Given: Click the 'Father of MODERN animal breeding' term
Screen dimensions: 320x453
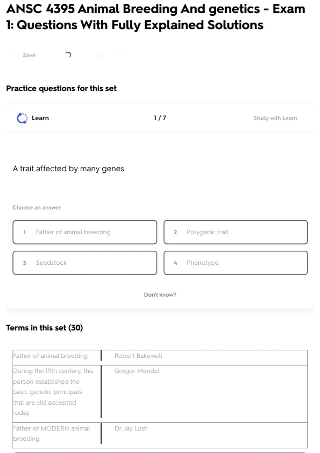Looking at the screenshot, I should [x=51, y=433].
